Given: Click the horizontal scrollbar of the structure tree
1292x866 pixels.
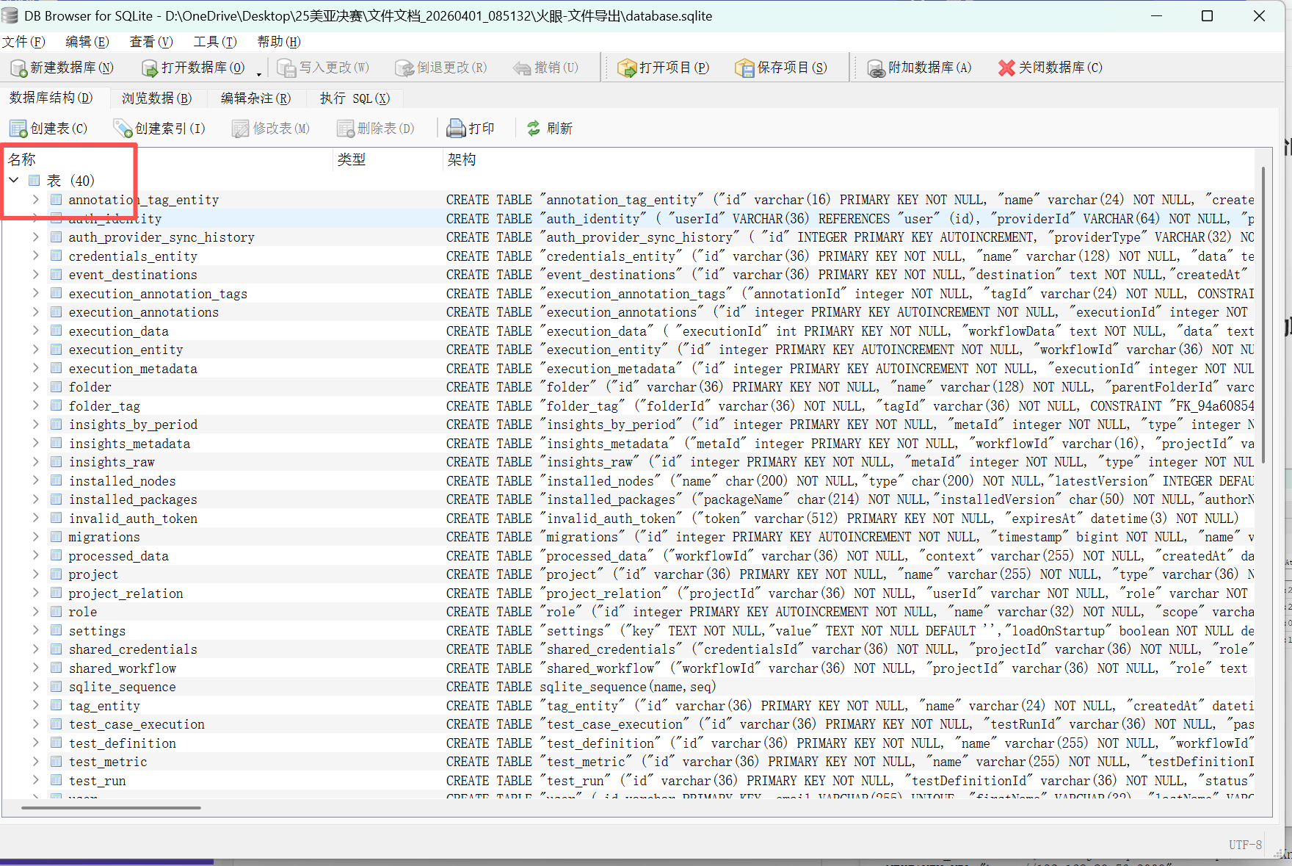Looking at the screenshot, I should (x=112, y=808).
